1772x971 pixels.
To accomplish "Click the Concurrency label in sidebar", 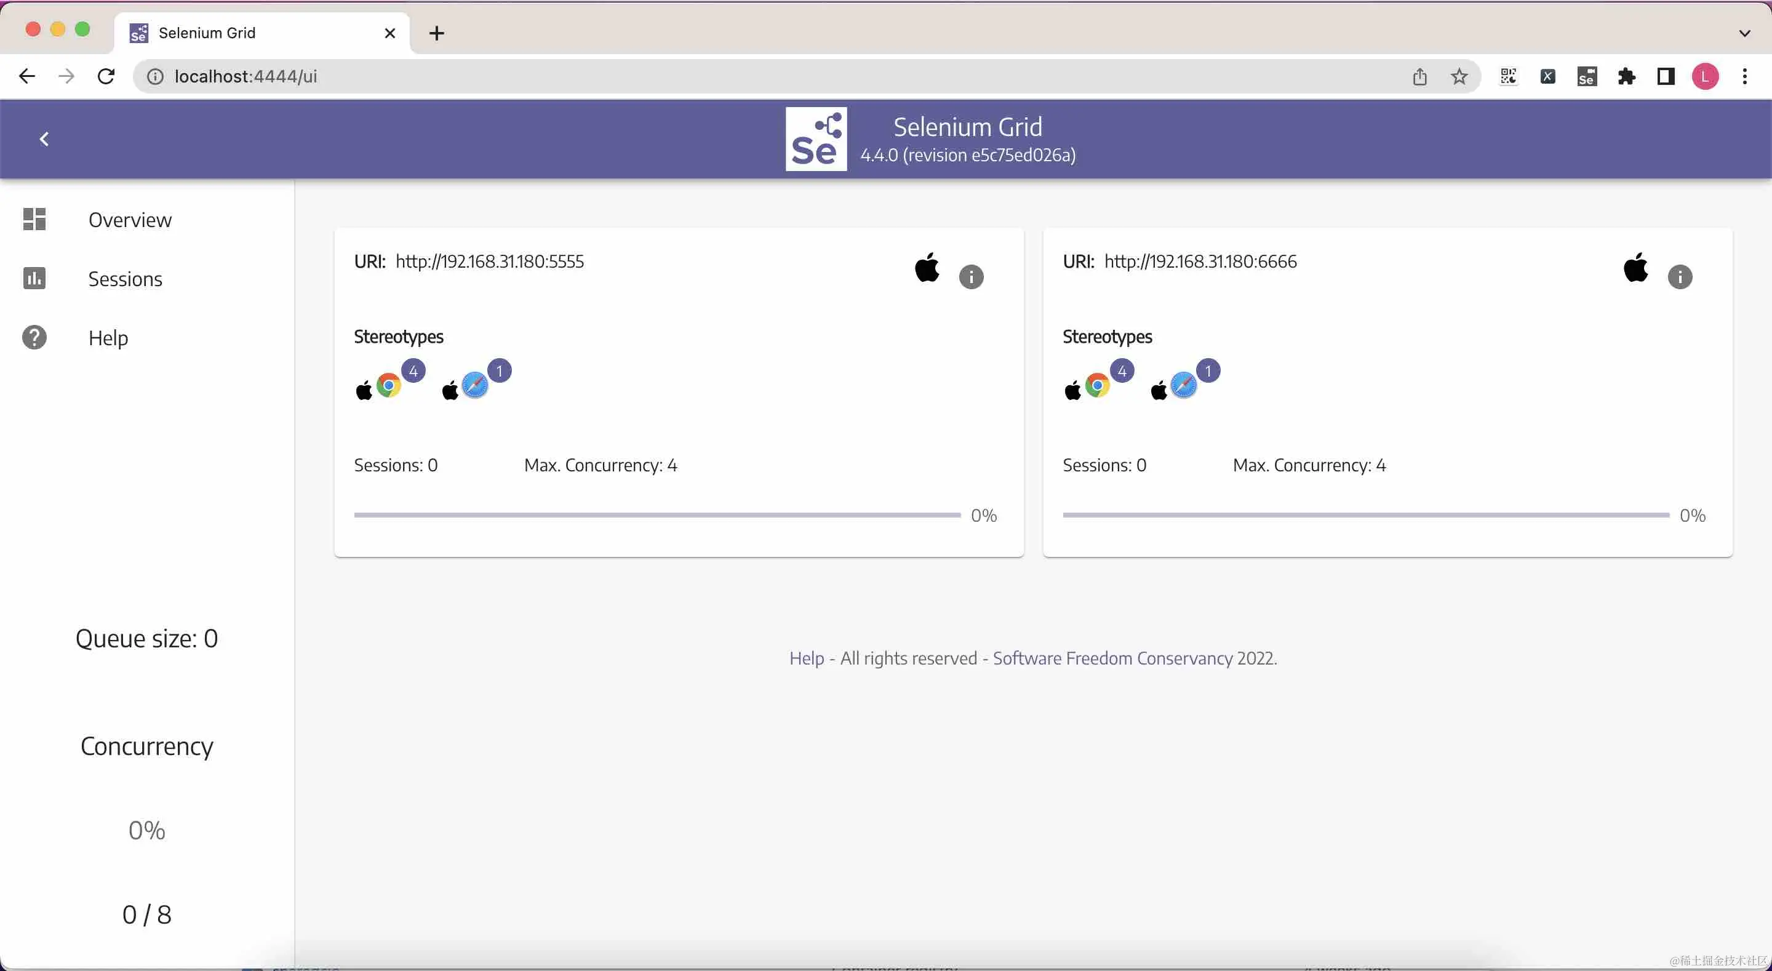I will [146, 746].
